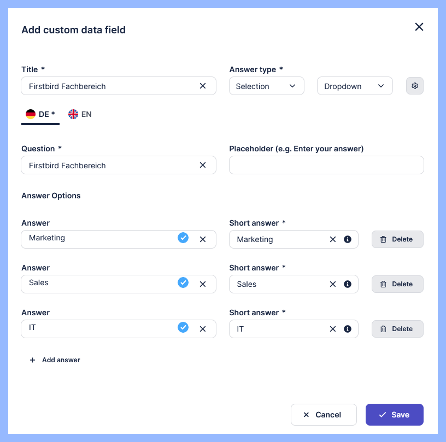Toggle the blue checkmark on IT answer
This screenshot has height=442, width=446.
coord(183,327)
